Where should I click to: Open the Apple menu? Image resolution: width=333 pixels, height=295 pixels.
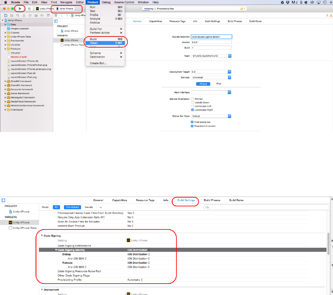pos(6,2)
